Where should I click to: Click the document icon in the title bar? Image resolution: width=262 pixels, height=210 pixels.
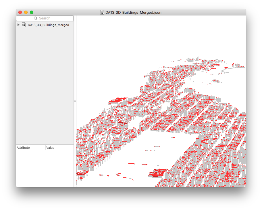(x=102, y=12)
